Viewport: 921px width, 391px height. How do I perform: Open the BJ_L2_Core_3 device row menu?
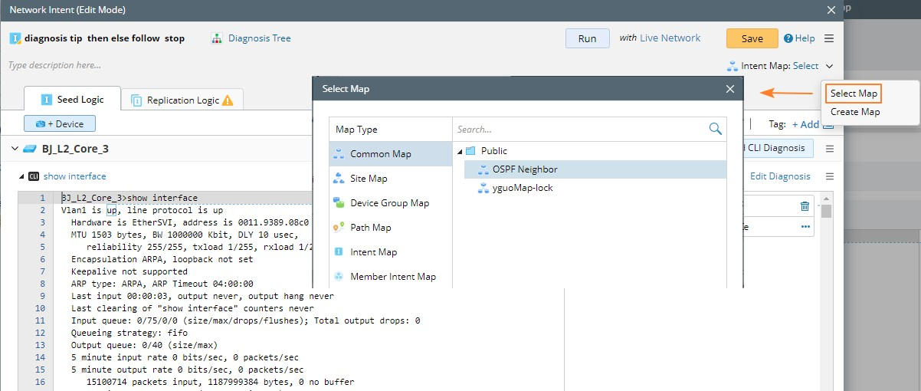click(x=829, y=149)
